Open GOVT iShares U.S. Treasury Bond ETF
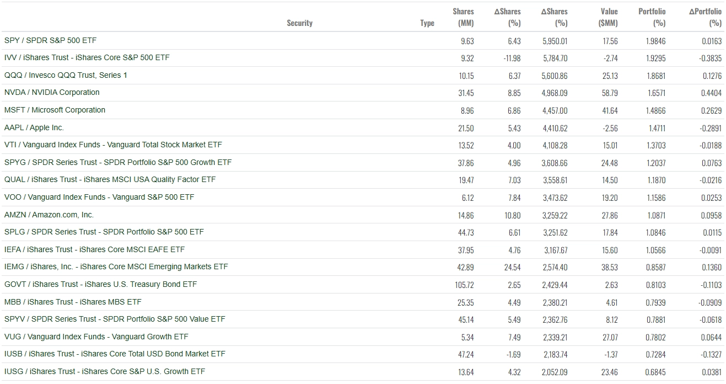This screenshot has width=726, height=384. pos(100,284)
